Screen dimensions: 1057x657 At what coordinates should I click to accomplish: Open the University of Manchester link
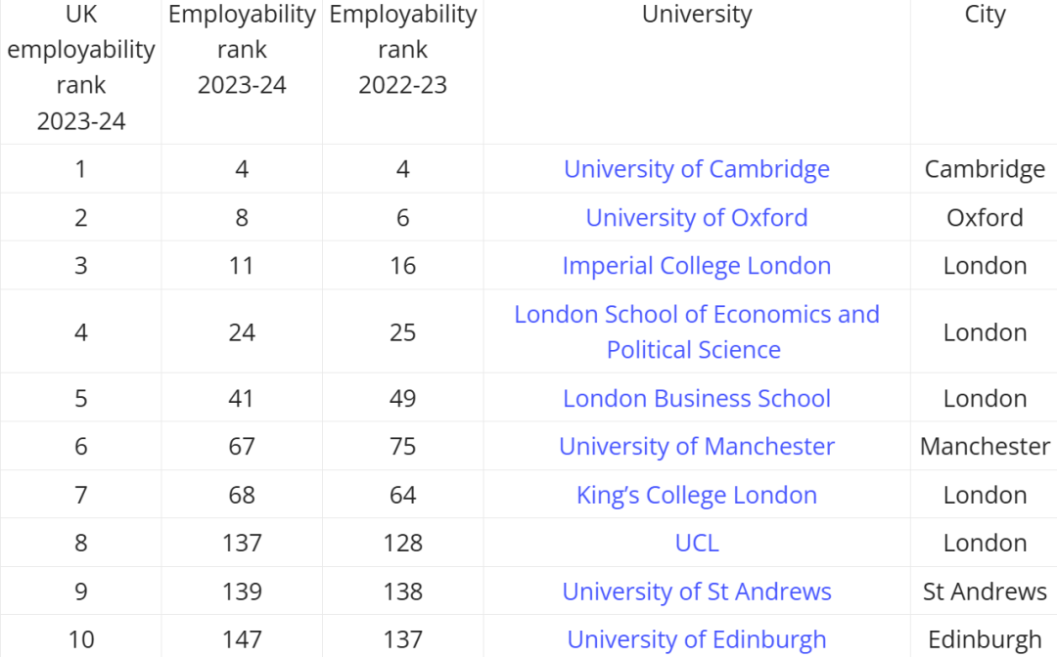(696, 447)
